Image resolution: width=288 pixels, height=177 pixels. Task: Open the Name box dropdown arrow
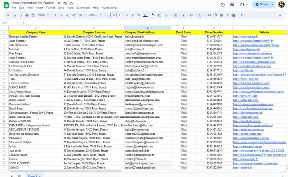pos(17,23)
